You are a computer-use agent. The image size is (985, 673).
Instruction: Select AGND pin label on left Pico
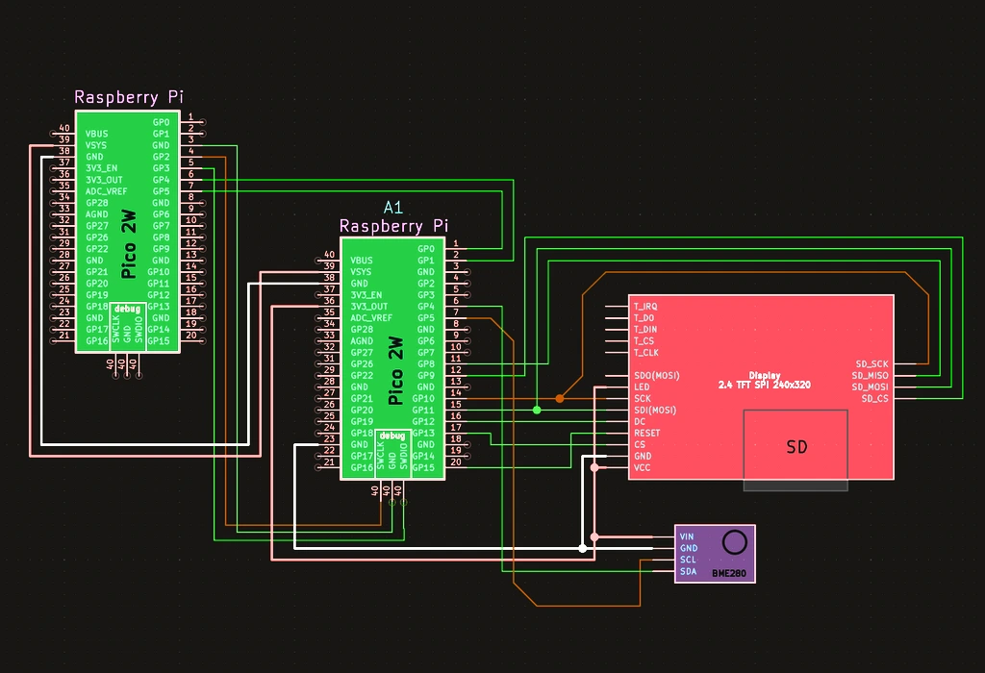[x=97, y=214]
